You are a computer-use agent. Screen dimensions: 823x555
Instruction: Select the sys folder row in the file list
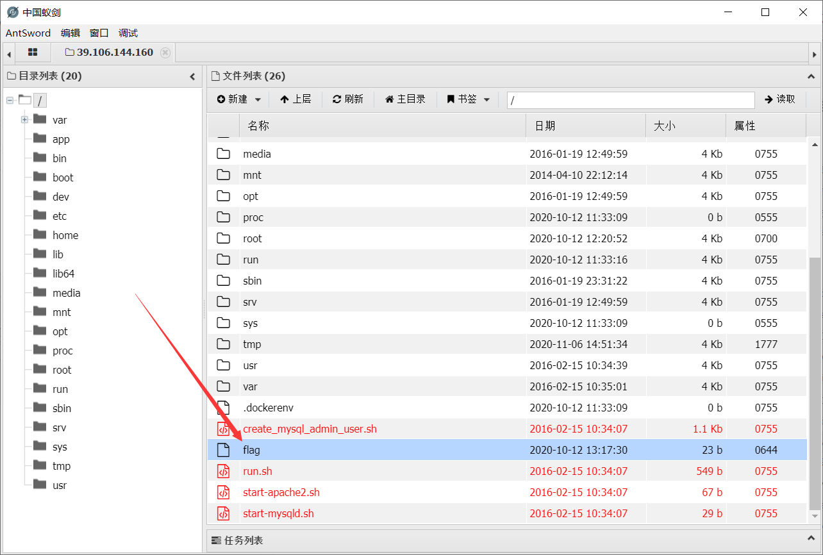click(507, 323)
